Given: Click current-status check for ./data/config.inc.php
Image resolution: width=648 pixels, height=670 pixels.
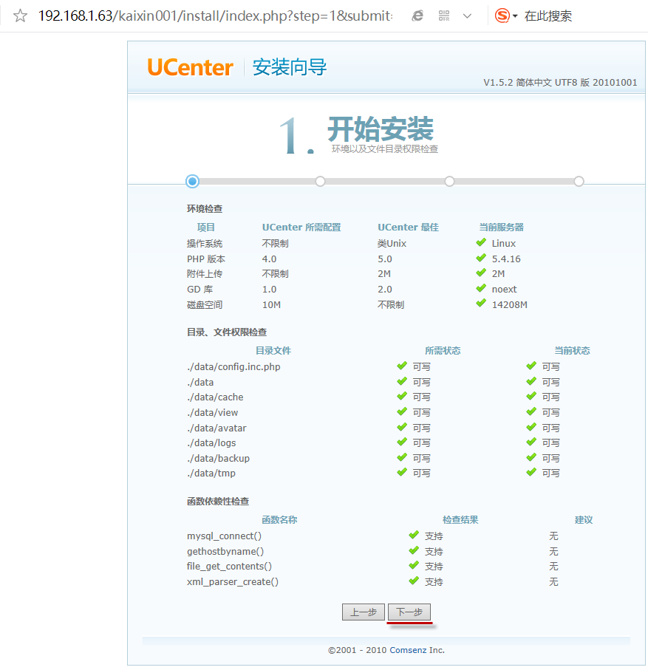Looking at the screenshot, I should point(531,366).
